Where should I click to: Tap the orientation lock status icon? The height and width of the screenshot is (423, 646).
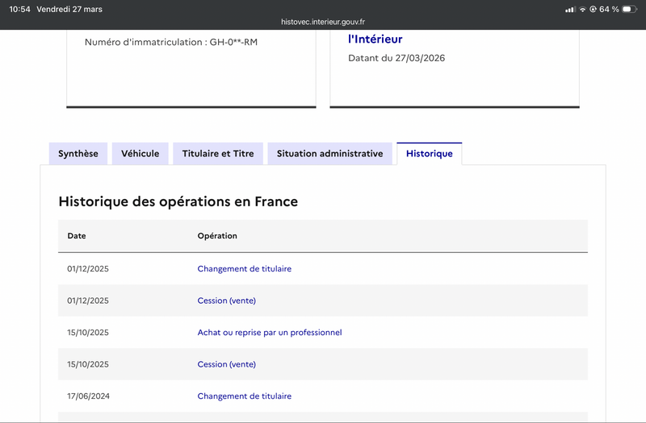tap(593, 9)
